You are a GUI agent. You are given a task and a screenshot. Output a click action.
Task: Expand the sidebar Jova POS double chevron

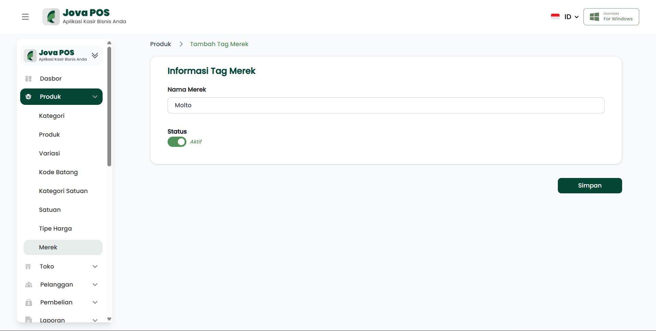(95, 55)
